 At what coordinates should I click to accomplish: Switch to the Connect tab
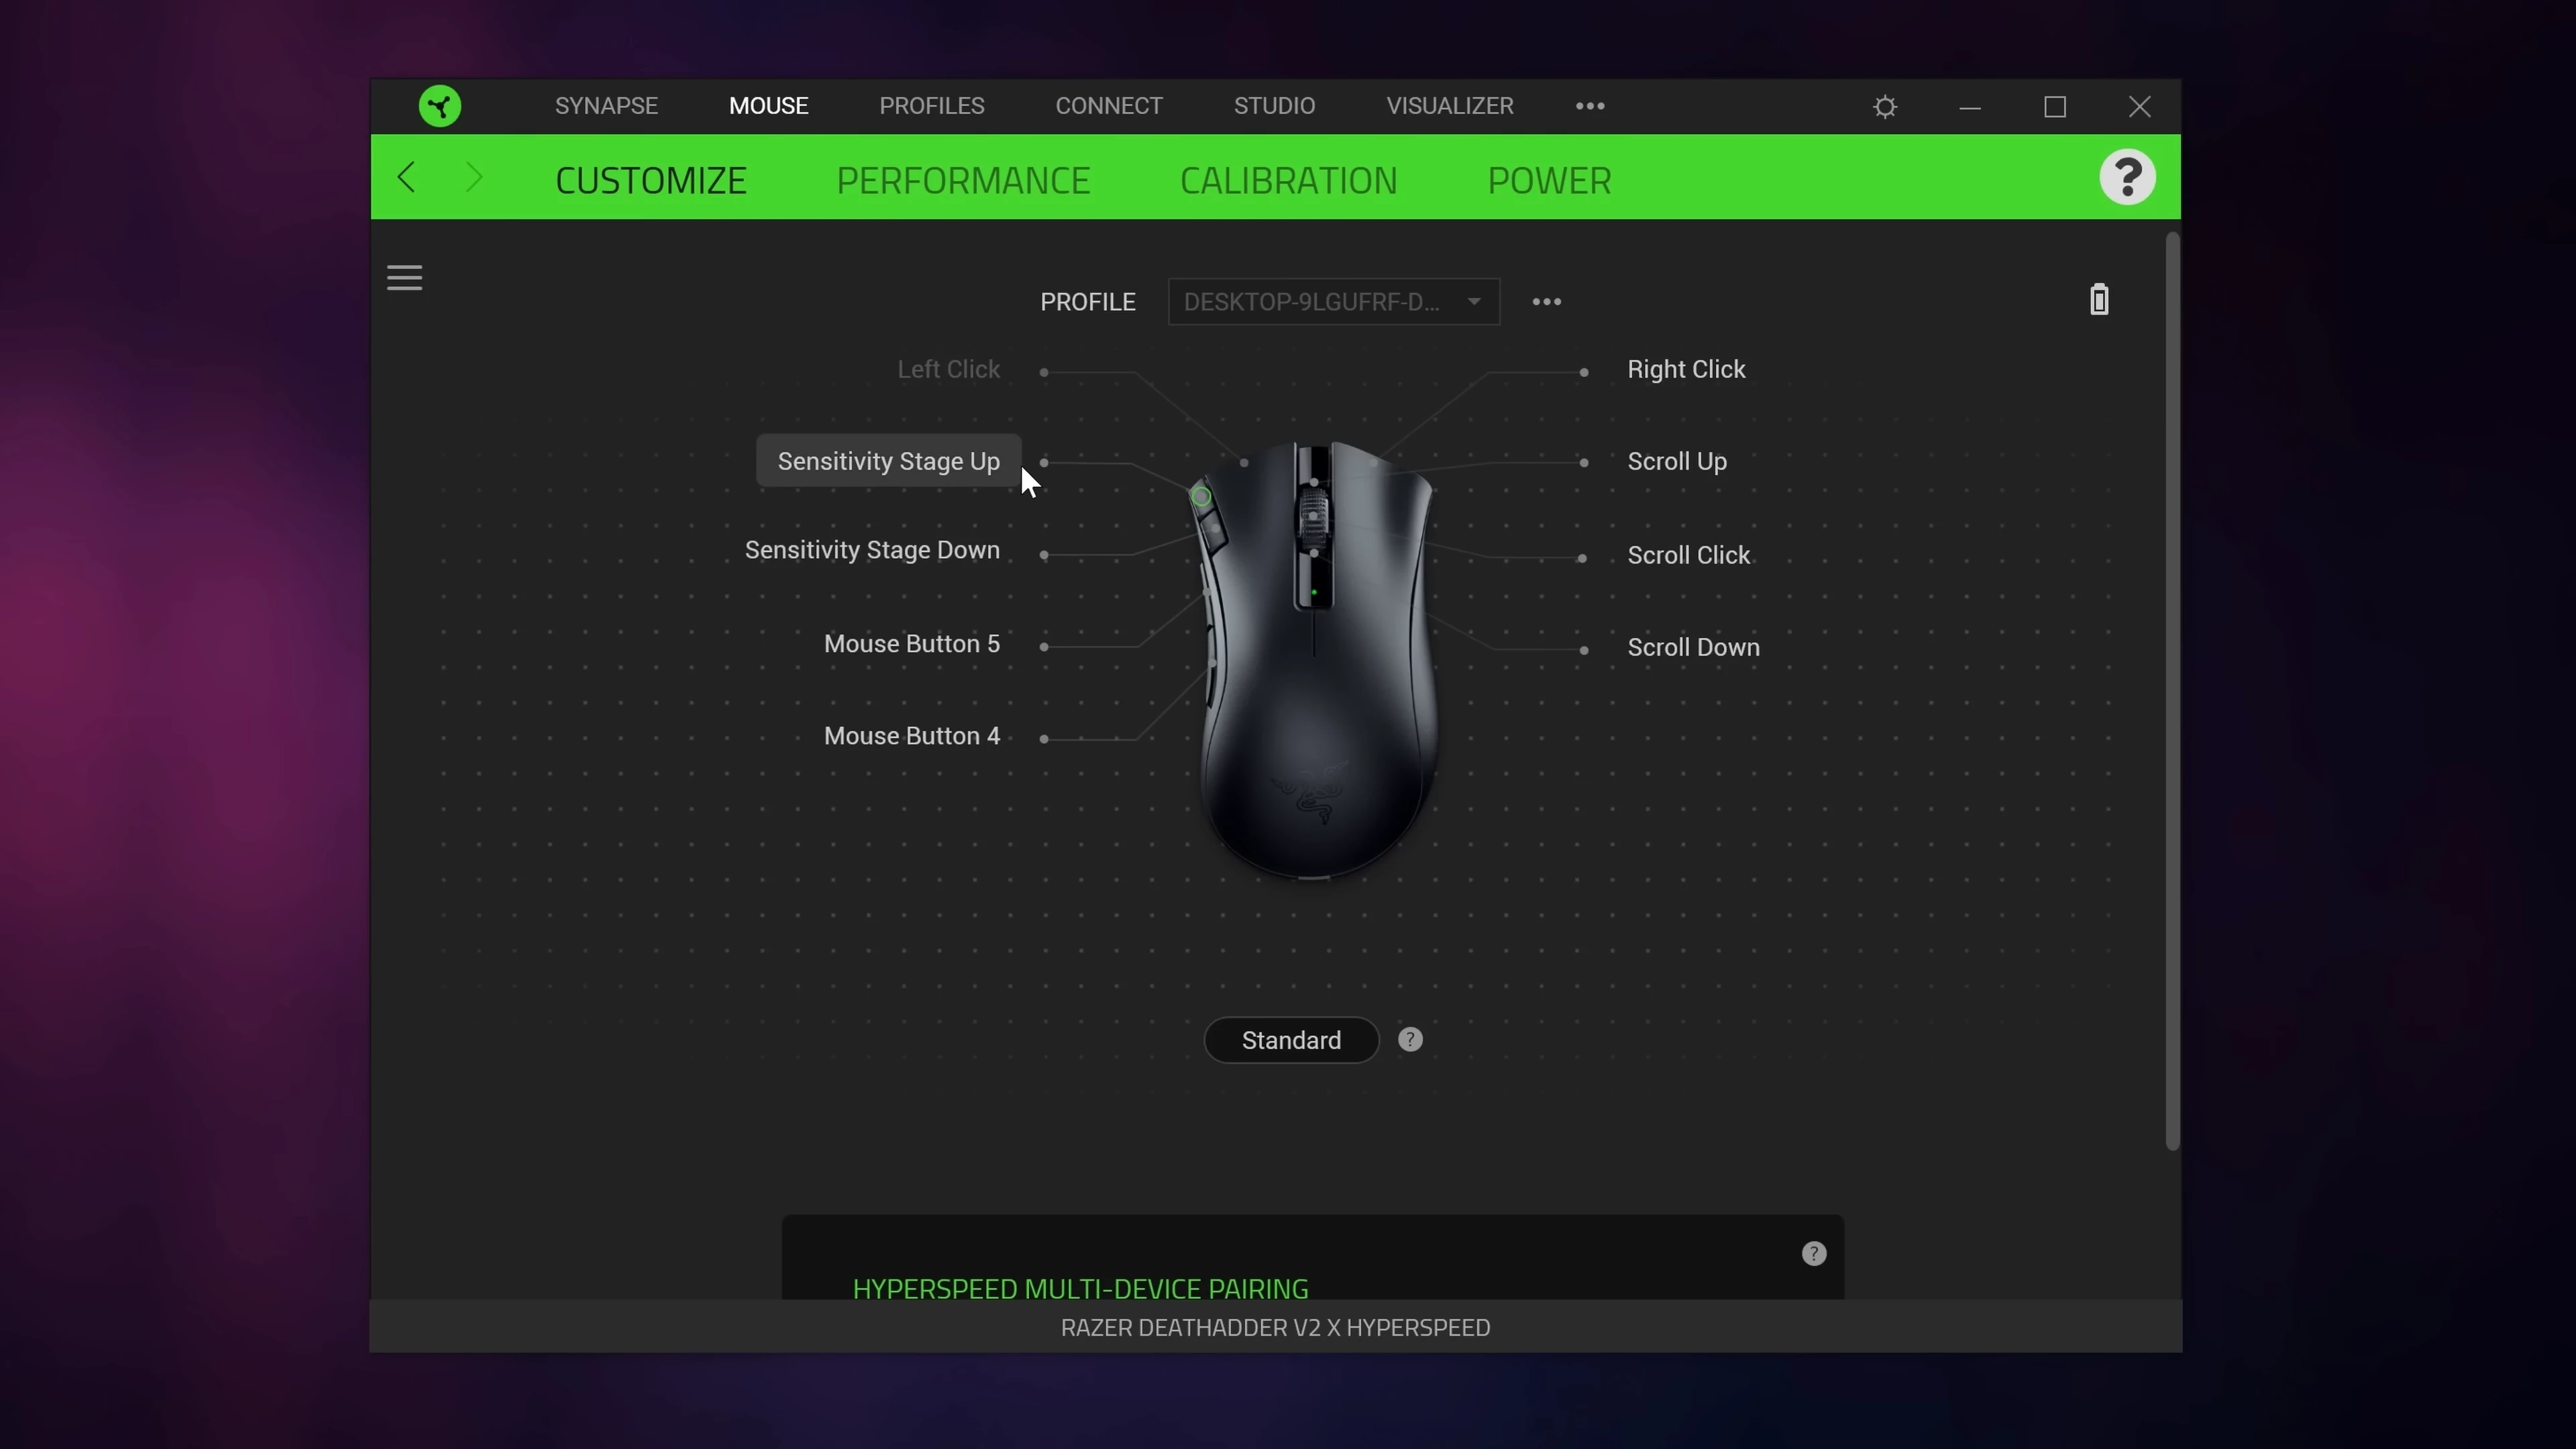tap(1109, 106)
